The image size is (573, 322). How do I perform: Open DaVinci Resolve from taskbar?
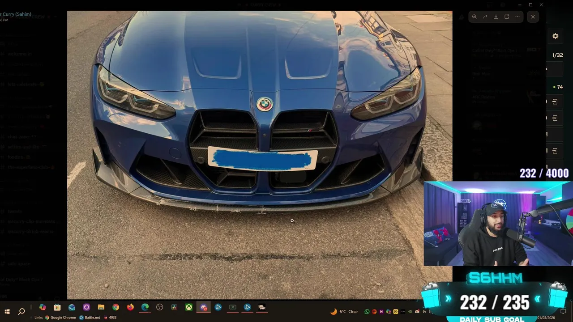pyautogui.click(x=174, y=307)
